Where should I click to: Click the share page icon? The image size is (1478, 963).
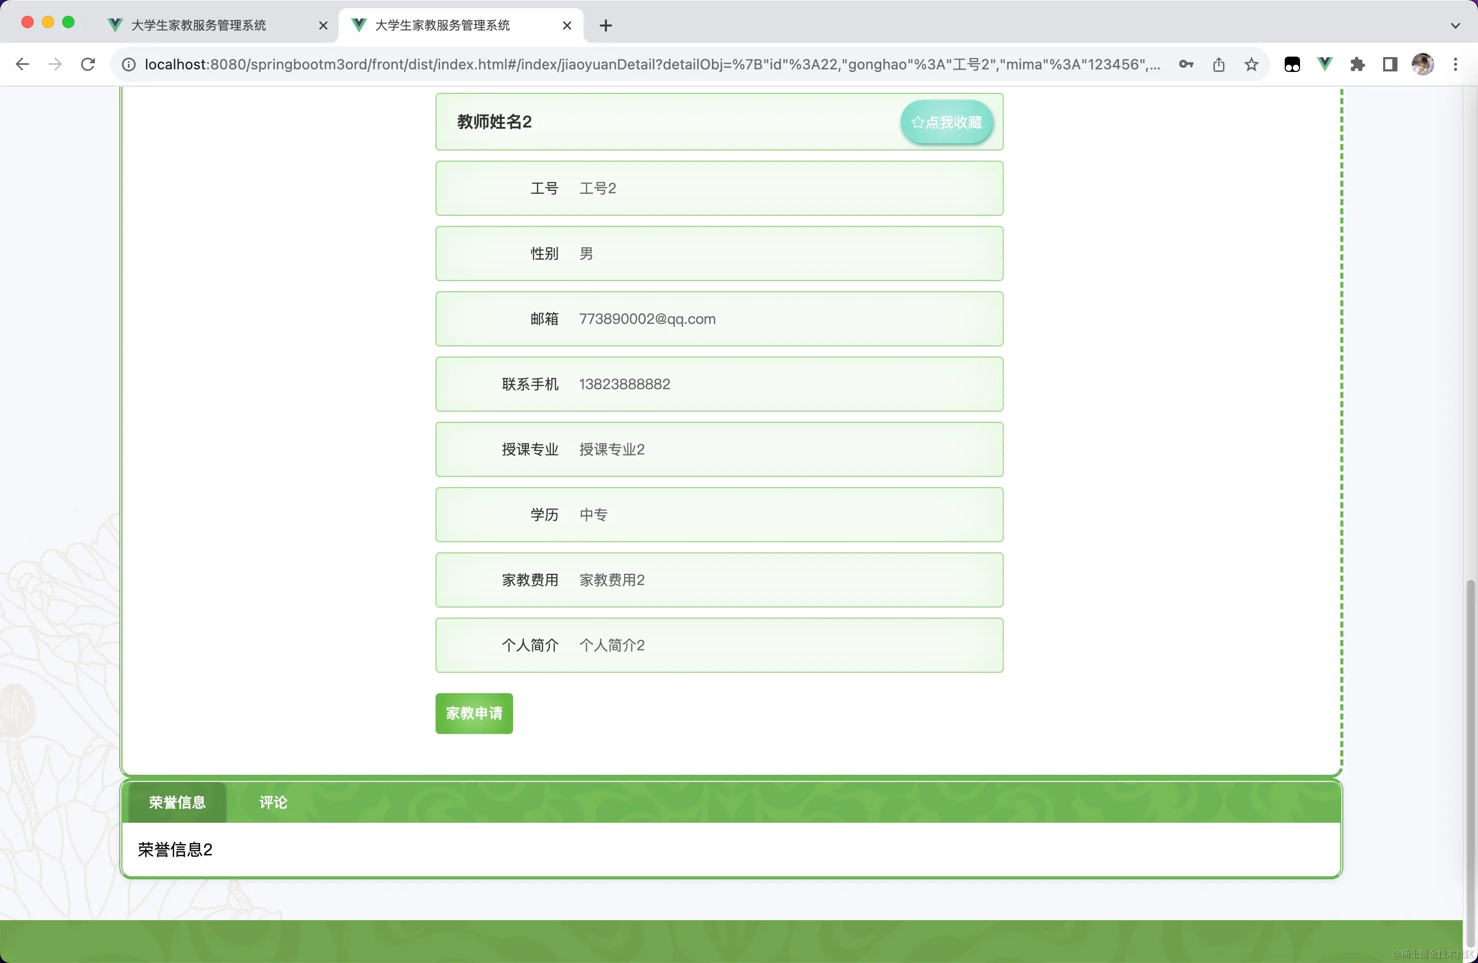(1218, 65)
